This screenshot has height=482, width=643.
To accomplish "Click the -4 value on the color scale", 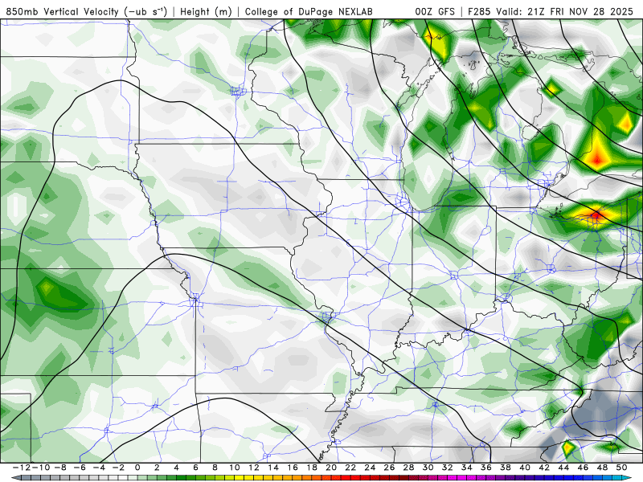I will [x=98, y=468].
